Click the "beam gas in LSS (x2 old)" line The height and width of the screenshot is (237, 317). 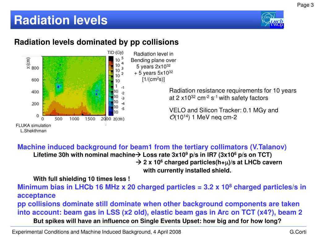coord(160,212)
